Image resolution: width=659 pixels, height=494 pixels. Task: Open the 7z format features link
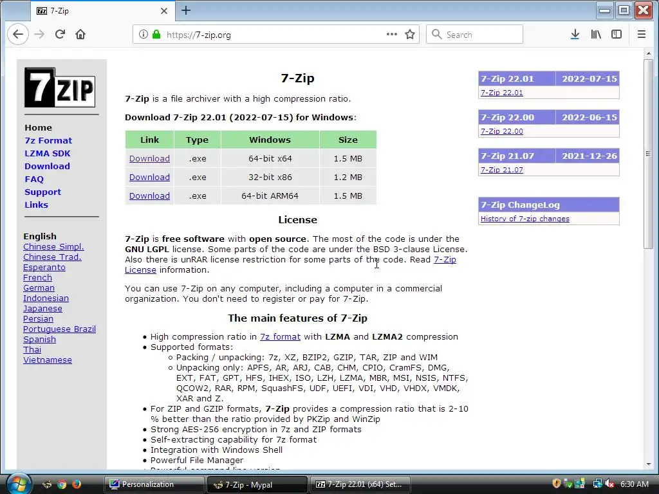click(x=280, y=337)
